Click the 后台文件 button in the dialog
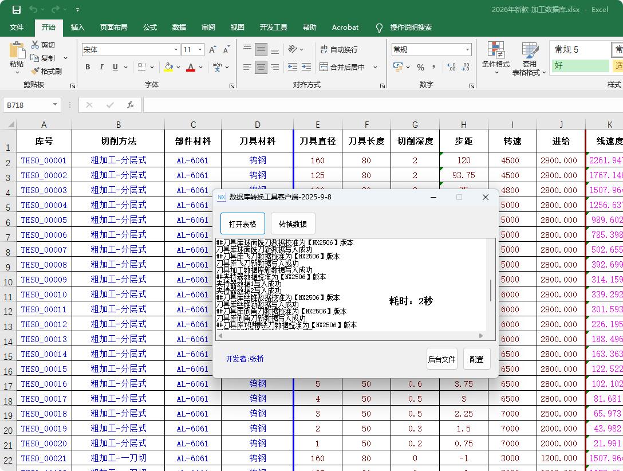 coord(442,359)
